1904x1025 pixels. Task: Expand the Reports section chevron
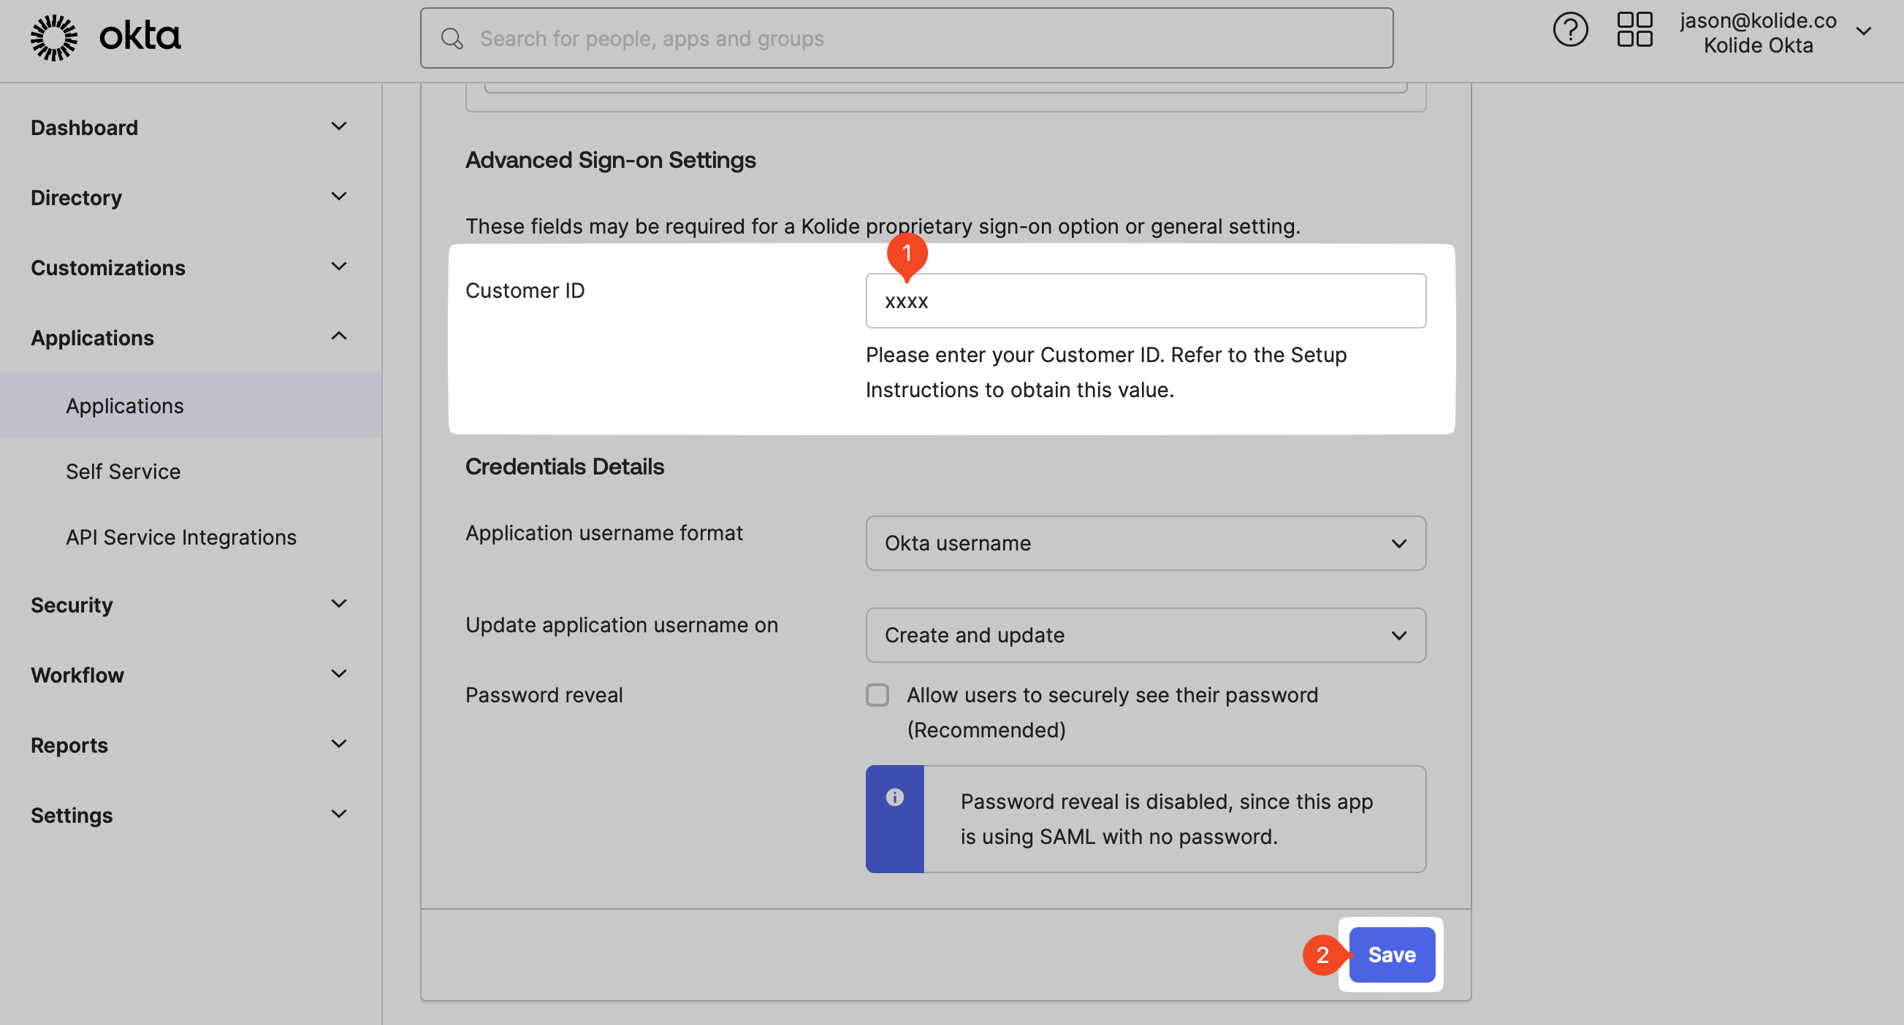(x=338, y=745)
